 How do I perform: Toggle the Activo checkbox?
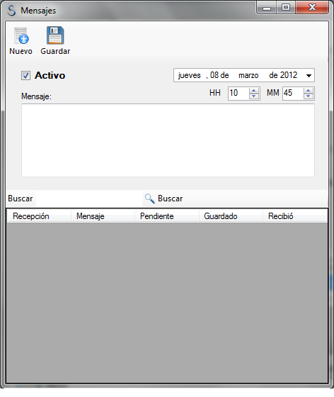(x=25, y=75)
